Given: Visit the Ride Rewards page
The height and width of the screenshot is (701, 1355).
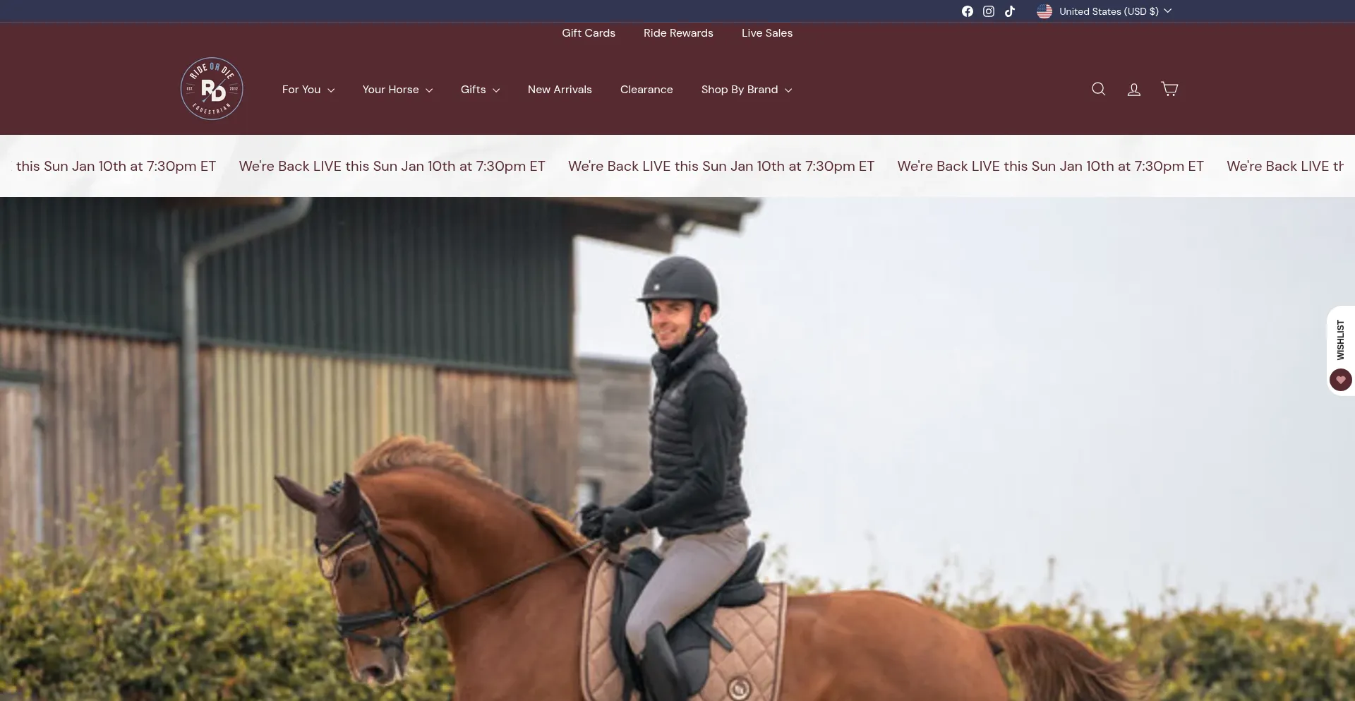Looking at the screenshot, I should pos(678,33).
